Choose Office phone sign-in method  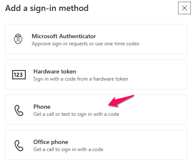click(x=96, y=145)
